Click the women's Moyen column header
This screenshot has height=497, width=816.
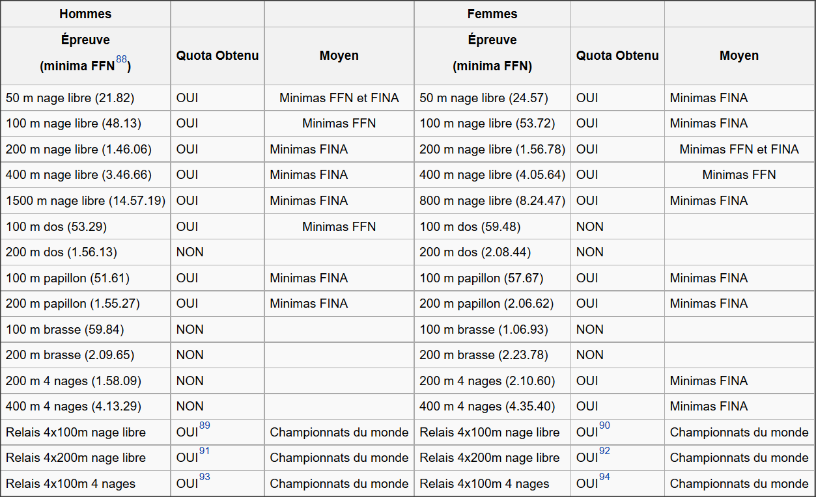point(739,55)
